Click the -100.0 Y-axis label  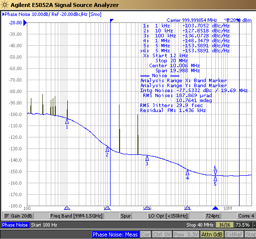(15, 115)
